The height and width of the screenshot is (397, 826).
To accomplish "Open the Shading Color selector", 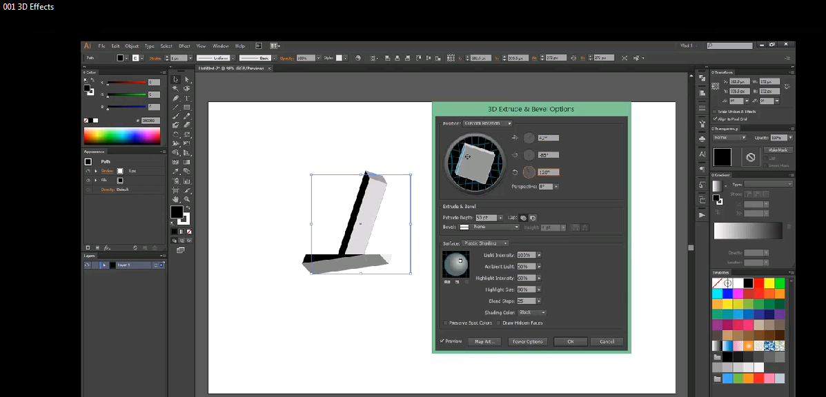I will coord(533,312).
